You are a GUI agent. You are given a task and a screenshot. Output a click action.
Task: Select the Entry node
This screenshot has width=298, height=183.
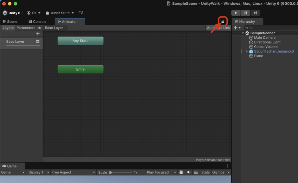tap(80, 69)
